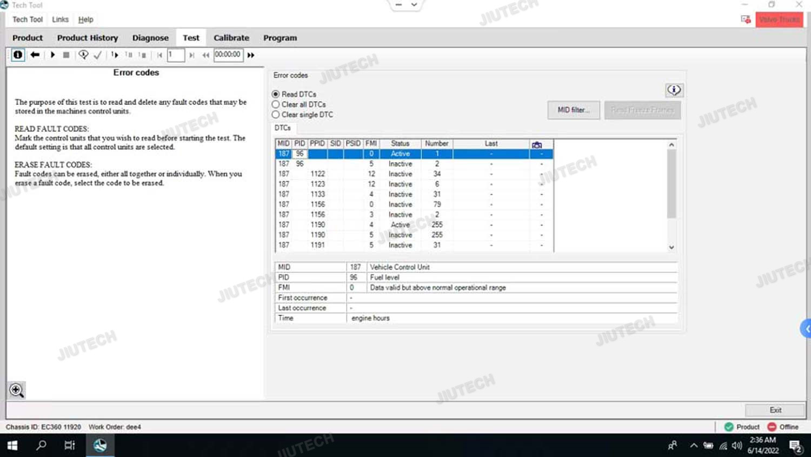
Task: Click the zoom magnifier icon at bottom left
Action: pos(16,390)
